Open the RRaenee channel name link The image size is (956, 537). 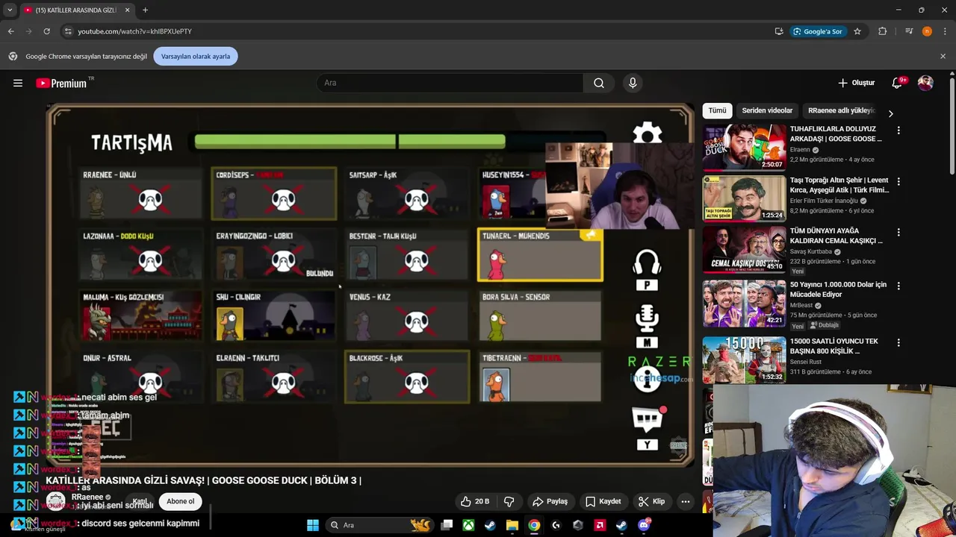(x=87, y=497)
